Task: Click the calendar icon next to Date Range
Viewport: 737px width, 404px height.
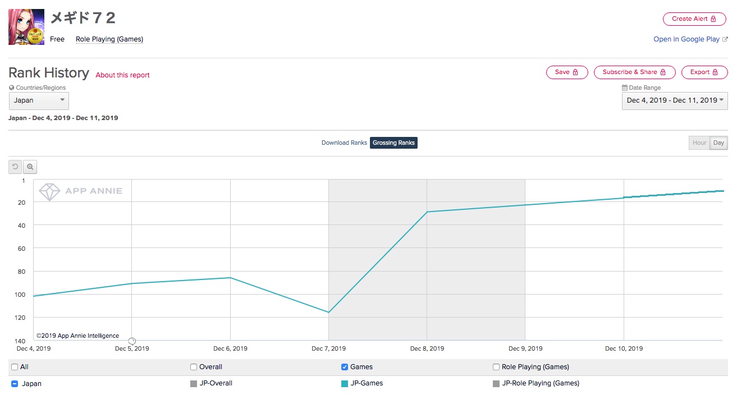Action: [x=625, y=88]
